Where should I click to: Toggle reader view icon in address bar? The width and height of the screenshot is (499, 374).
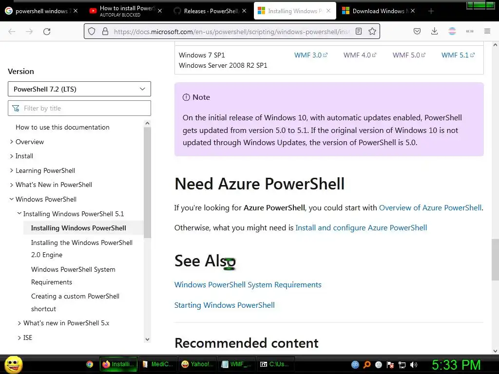(359, 31)
